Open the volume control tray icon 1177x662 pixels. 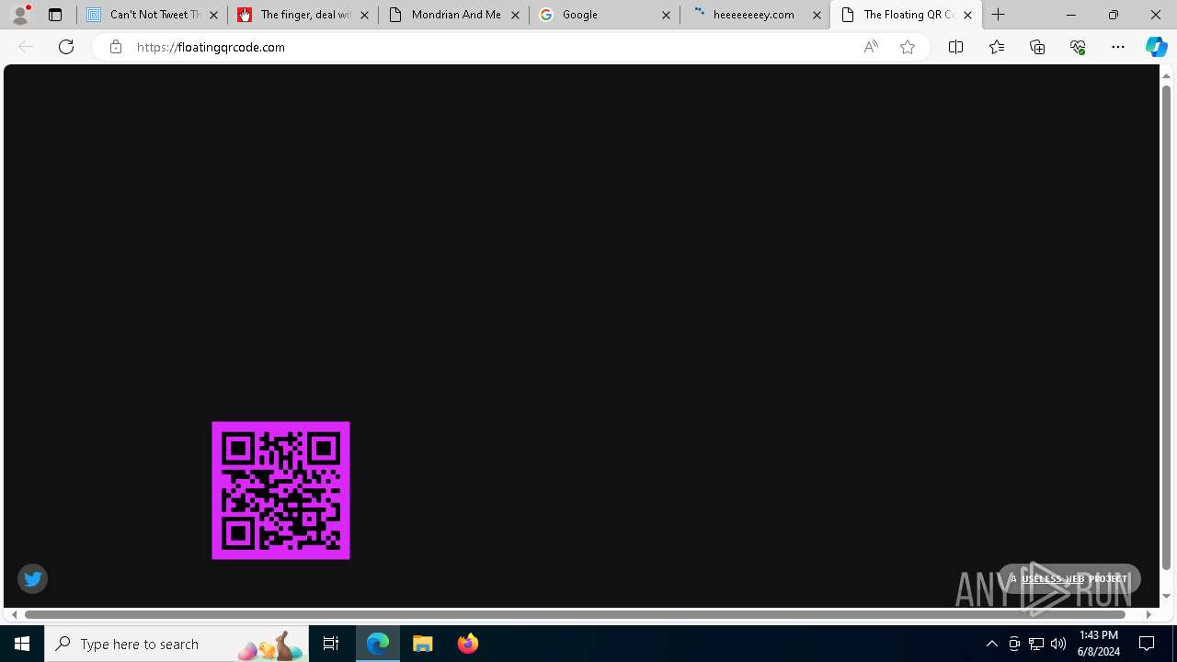1058,644
